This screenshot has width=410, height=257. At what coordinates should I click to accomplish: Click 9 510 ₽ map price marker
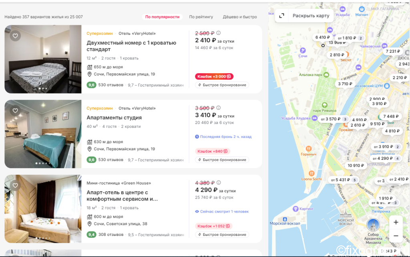(377, 124)
